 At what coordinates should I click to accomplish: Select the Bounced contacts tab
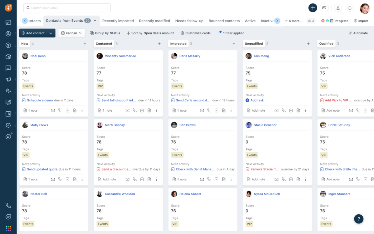224,21
